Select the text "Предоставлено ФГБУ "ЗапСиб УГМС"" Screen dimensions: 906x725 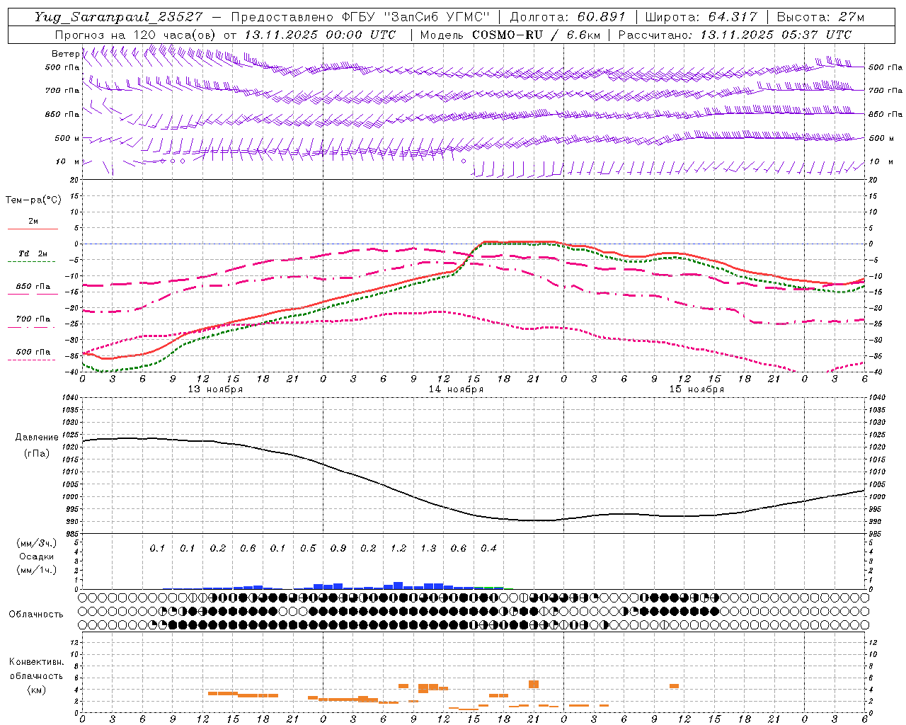(361, 17)
